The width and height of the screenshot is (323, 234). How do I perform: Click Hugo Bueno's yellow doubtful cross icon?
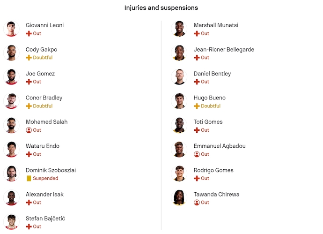pos(197,106)
